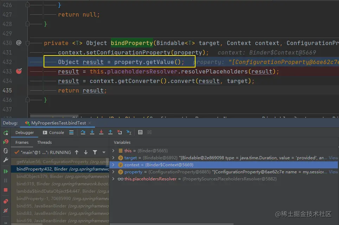Screen dimensions: 339x225
Task: Open the Threads tab
Action: click(x=44, y=142)
